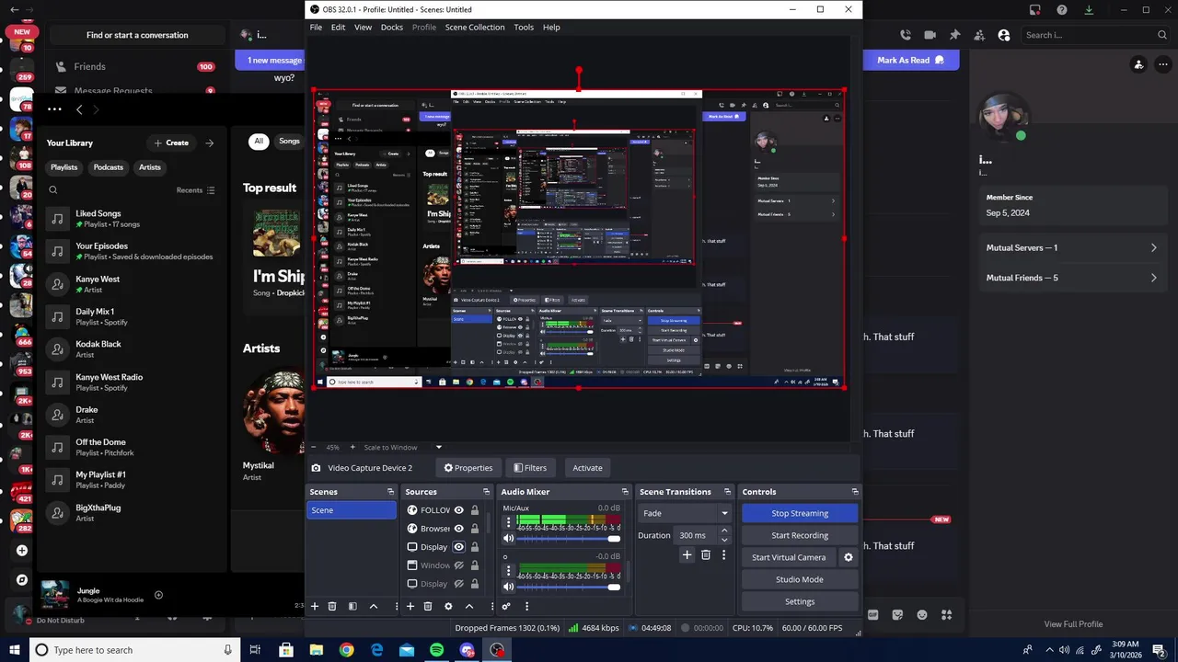Open the OBS Edit menu
Screen dimensions: 1178x662
tap(338, 28)
